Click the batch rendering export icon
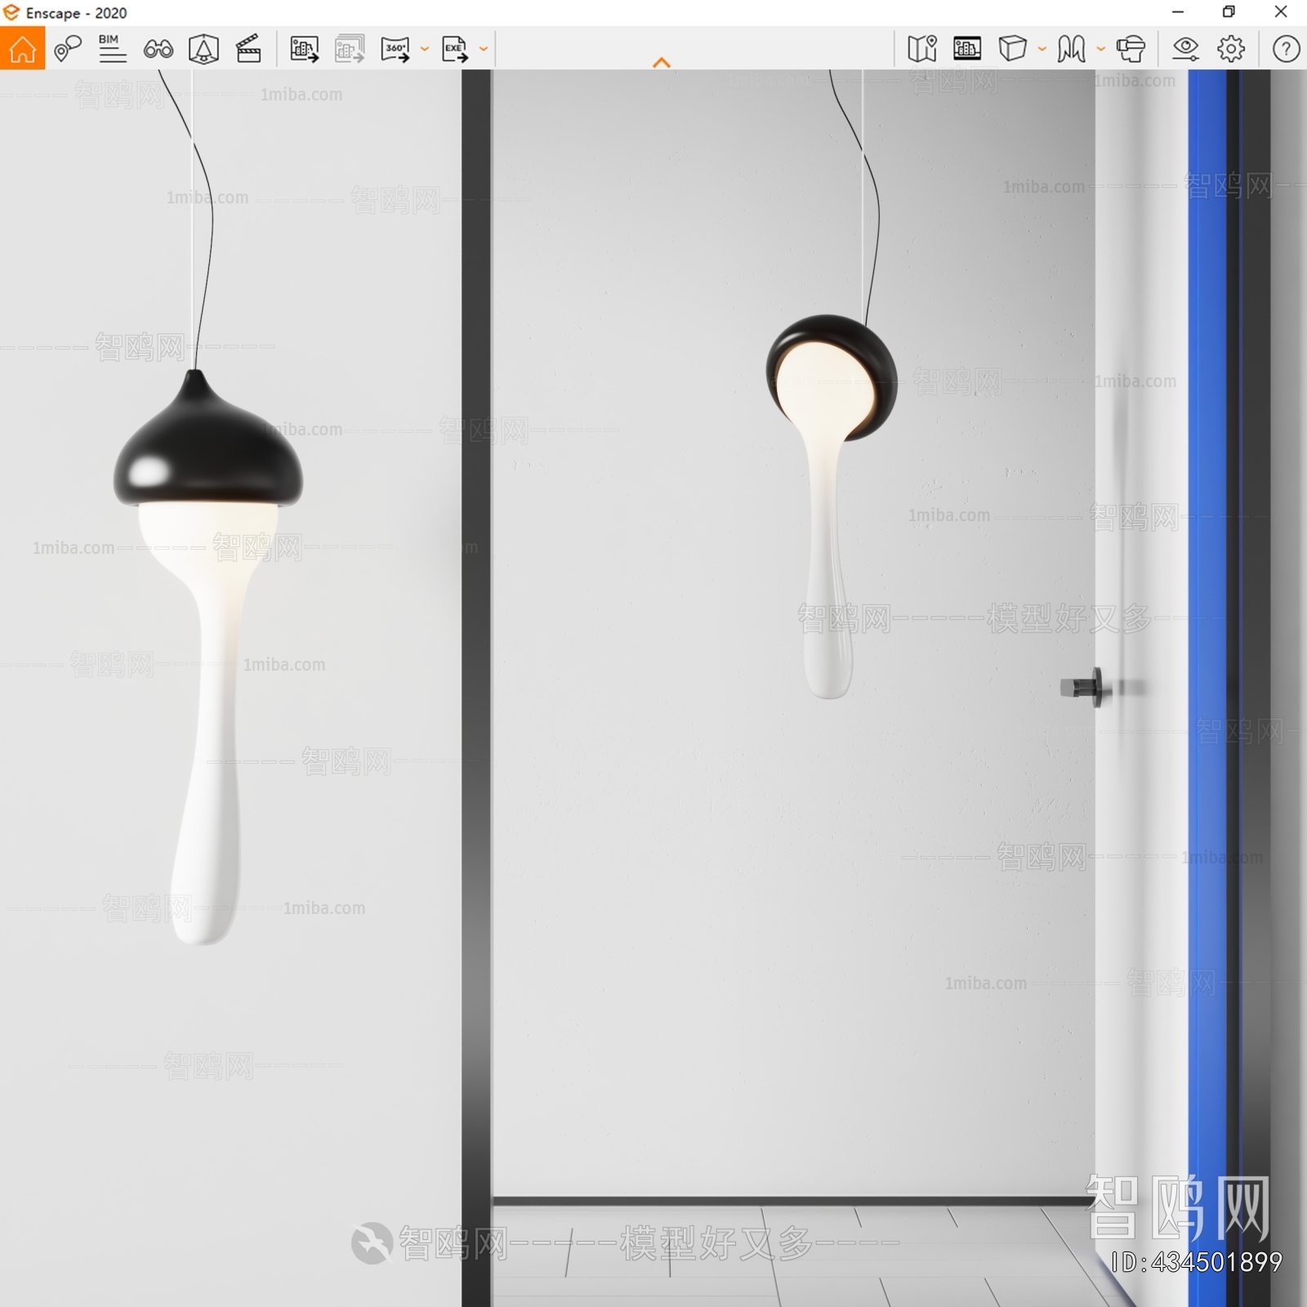The height and width of the screenshot is (1307, 1307). coord(350,49)
